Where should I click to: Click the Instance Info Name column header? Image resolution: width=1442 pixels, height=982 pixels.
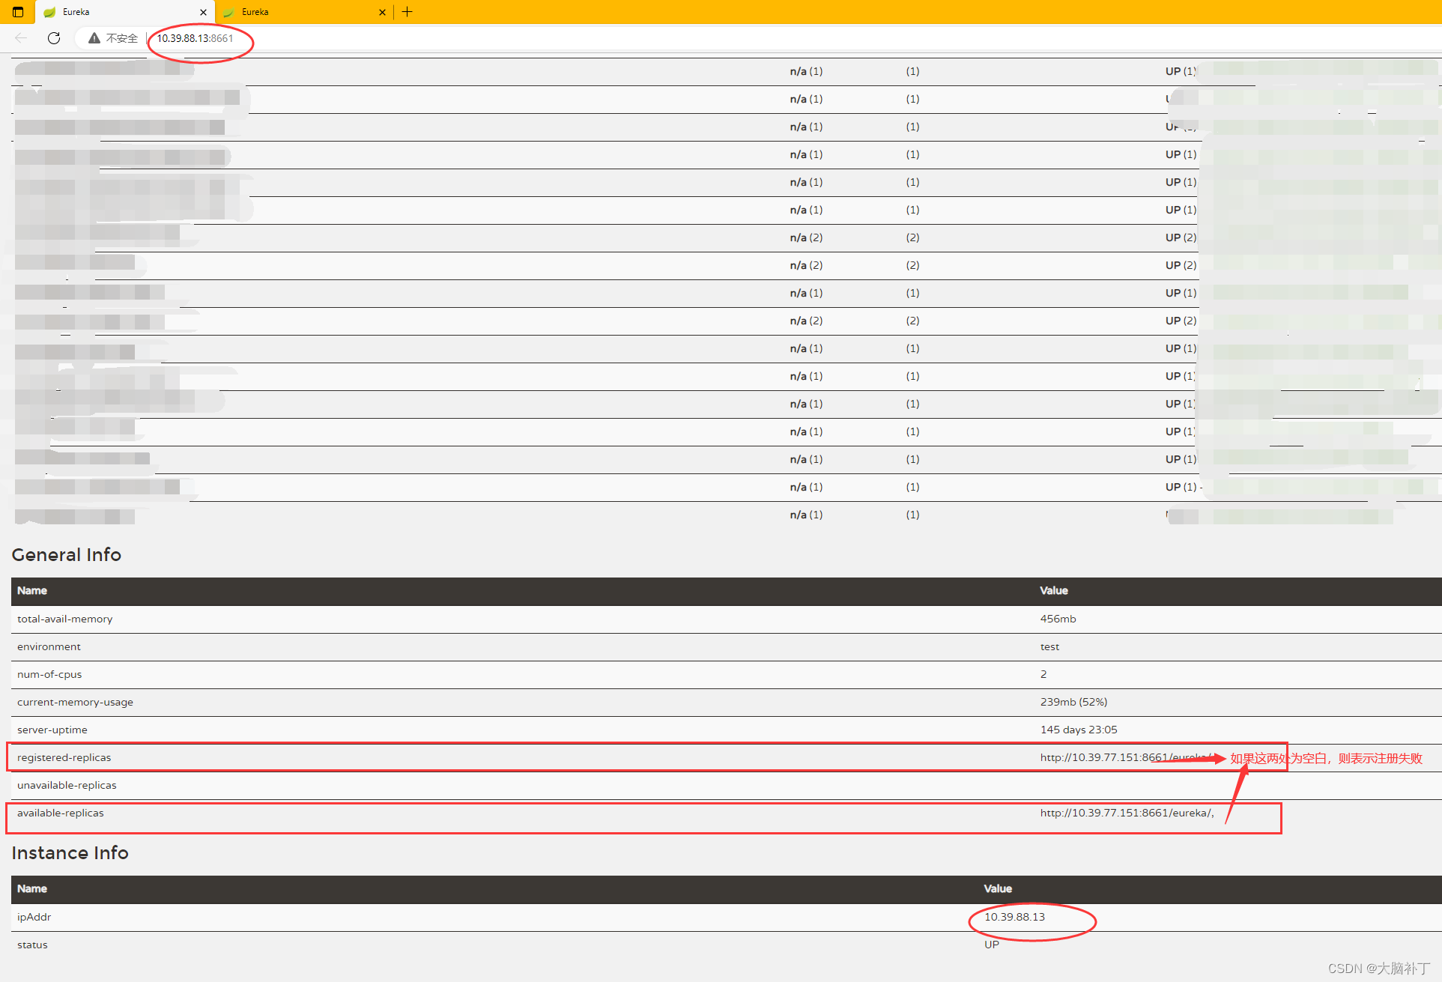[x=32, y=888]
